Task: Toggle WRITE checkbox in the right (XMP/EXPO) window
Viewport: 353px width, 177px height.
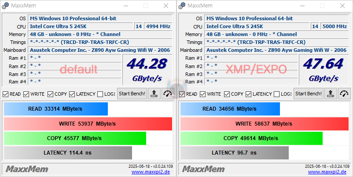Action: [202, 94]
